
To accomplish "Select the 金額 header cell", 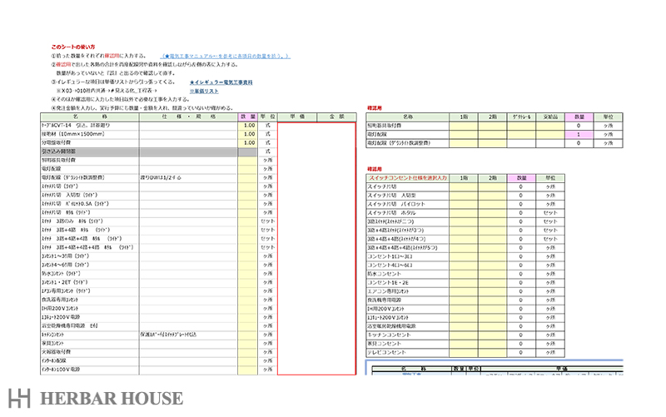I will tap(336, 117).
